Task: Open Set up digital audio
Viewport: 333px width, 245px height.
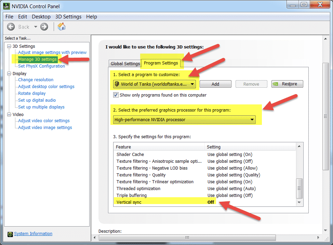Action: click(37, 100)
